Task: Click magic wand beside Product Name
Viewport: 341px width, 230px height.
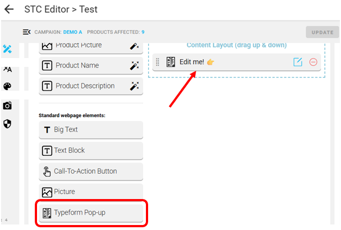Action: (x=134, y=66)
